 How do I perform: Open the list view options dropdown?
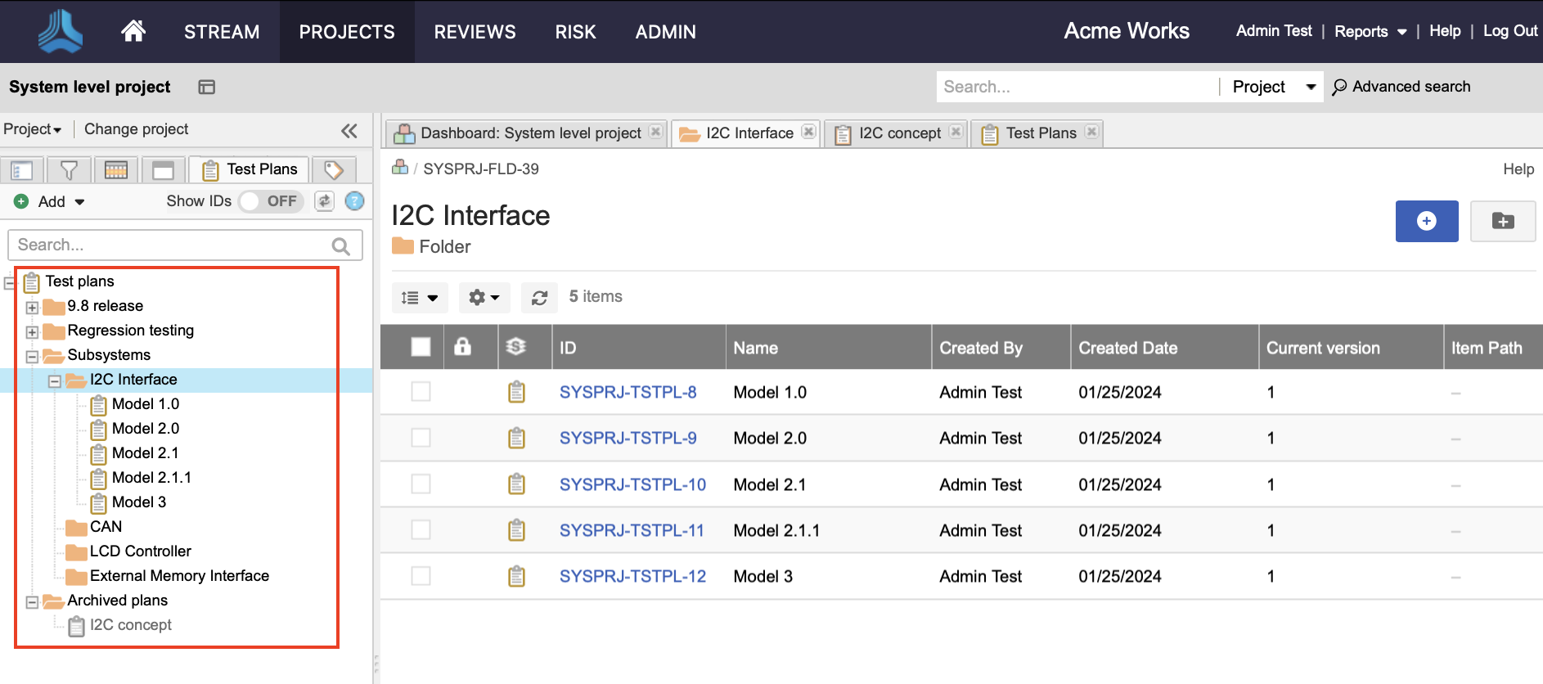tap(420, 298)
